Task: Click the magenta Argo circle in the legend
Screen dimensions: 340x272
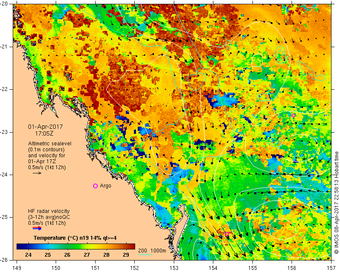Action: click(95, 186)
